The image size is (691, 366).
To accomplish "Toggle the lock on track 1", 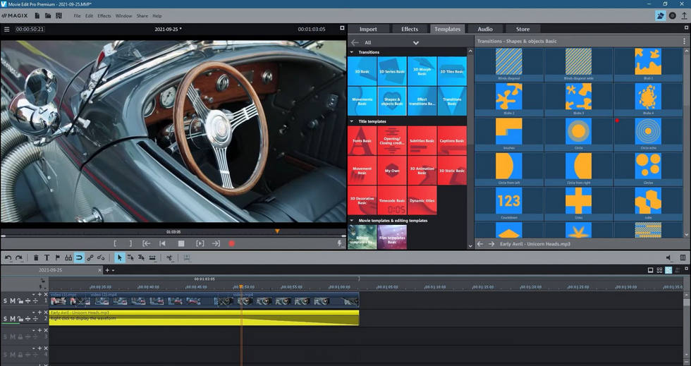I will coord(20,300).
